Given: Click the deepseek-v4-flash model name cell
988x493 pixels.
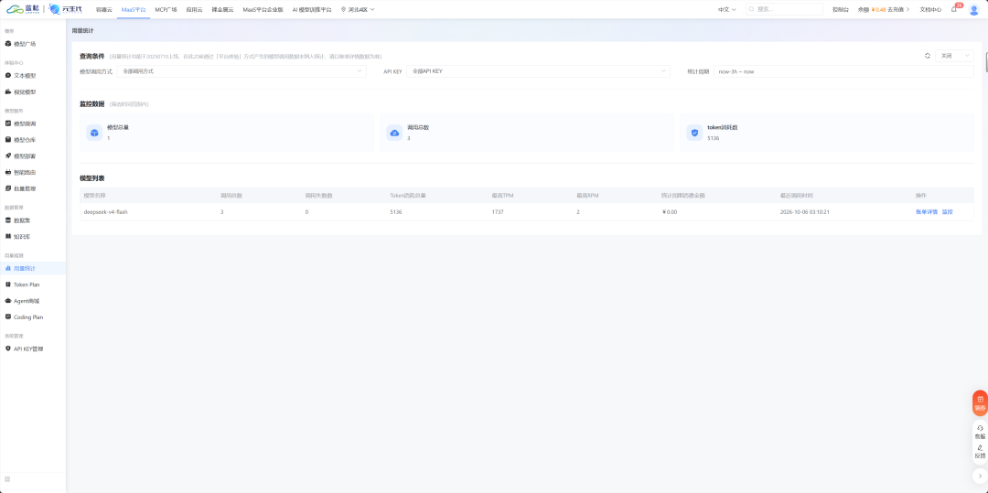Looking at the screenshot, I should click(x=106, y=212).
